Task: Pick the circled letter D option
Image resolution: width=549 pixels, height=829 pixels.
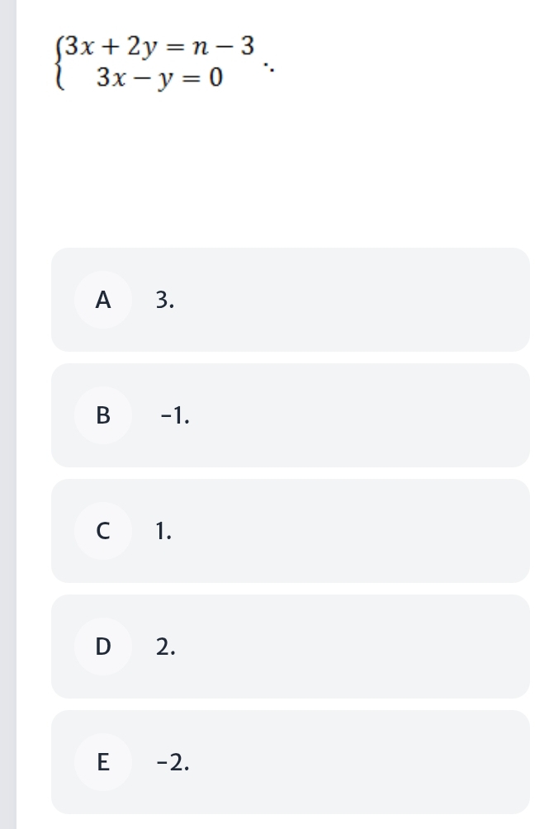Action: tap(103, 646)
